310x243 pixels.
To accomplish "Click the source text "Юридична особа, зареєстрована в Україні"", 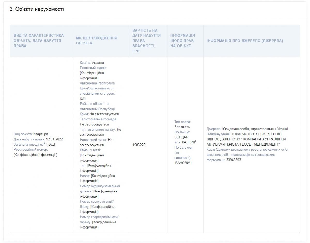I will point(255,129).
